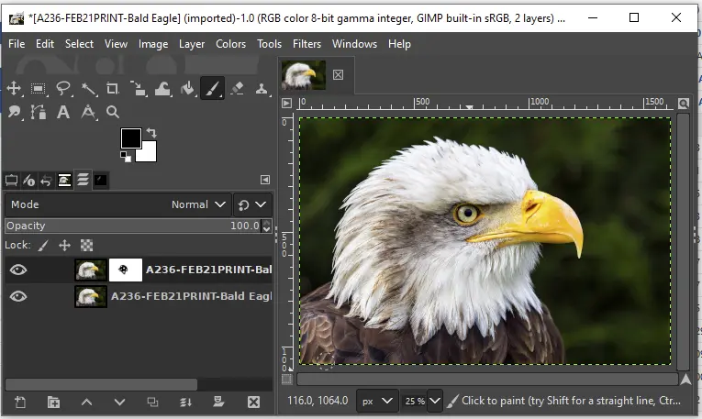The height and width of the screenshot is (419, 702).
Task: Create a new layer
Action: [20, 402]
